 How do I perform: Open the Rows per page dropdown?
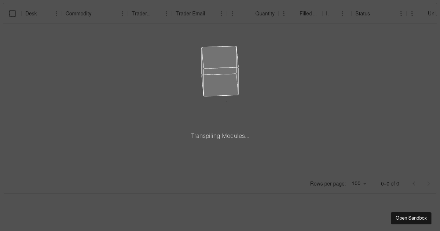[x=359, y=184]
